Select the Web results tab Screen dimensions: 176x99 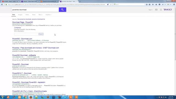[x=13, y=15]
